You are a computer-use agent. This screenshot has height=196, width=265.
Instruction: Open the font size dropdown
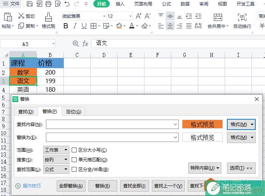pos(130,16)
